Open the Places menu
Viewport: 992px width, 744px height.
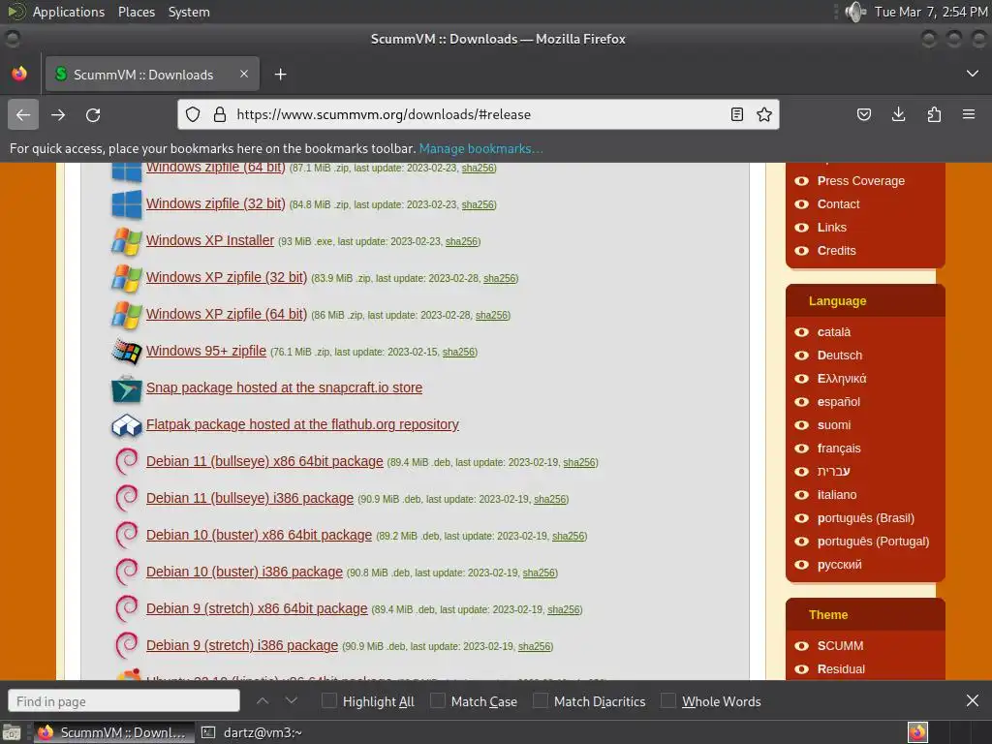pos(137,12)
